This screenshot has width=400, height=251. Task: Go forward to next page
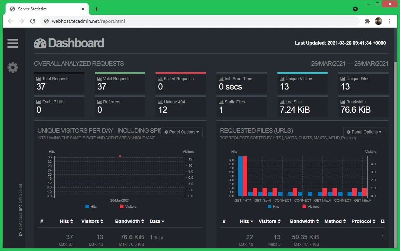pyautogui.click(x=21, y=21)
